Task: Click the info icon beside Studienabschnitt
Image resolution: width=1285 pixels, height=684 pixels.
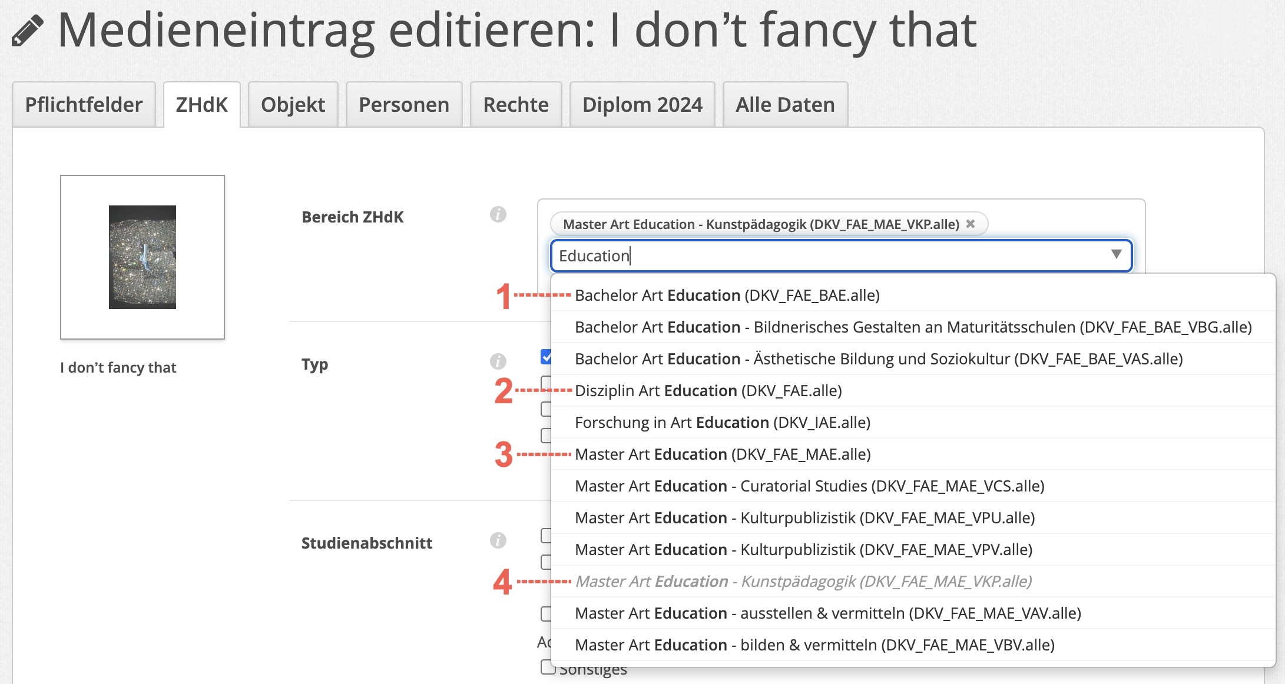Action: coord(498,540)
